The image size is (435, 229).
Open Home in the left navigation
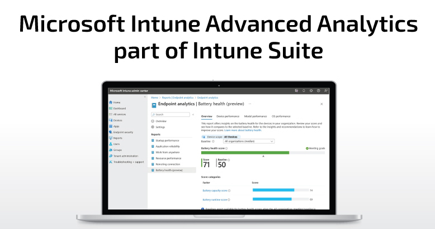pos(115,103)
